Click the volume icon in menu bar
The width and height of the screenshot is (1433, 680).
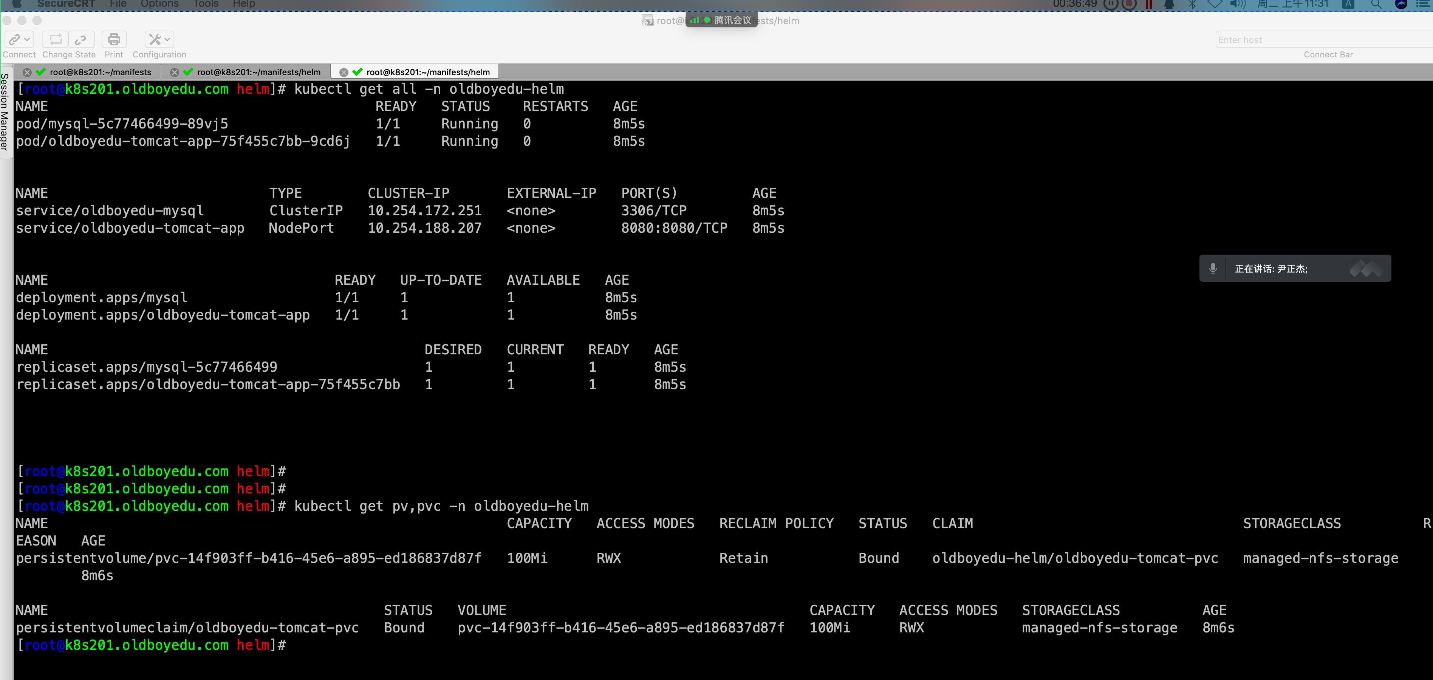(1237, 5)
